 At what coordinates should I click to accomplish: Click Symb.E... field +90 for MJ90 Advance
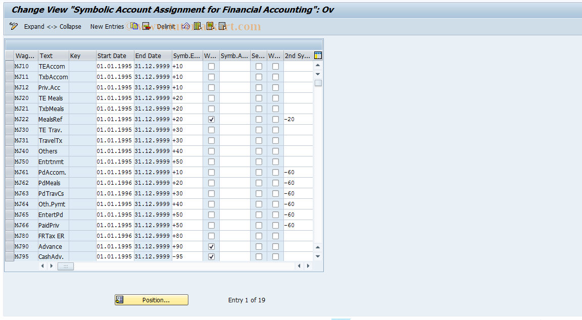[187, 247]
